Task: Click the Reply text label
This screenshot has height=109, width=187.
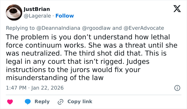Action: 42,102
